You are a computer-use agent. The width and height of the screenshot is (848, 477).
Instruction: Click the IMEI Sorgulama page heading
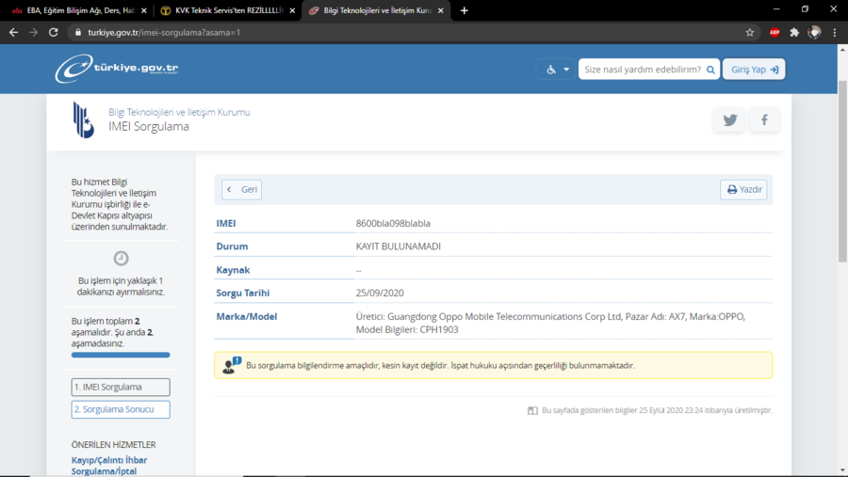(149, 126)
